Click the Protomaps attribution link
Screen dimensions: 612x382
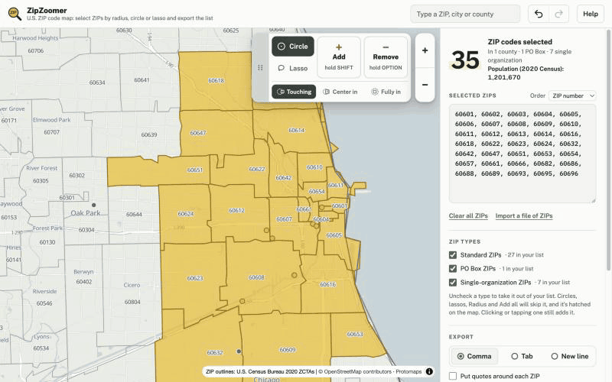[x=409, y=371]
